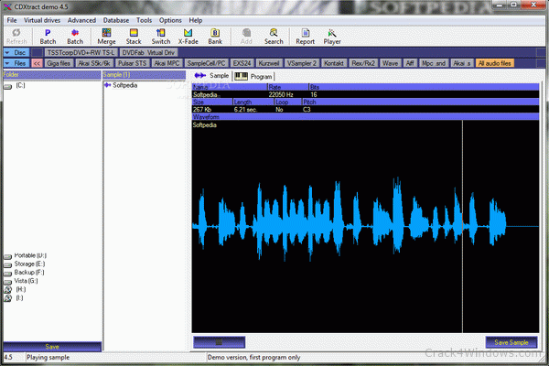
Task: Toggle the Giga files filter
Action: point(59,63)
